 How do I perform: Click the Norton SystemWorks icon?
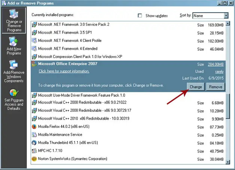pyautogui.click(x=34, y=159)
